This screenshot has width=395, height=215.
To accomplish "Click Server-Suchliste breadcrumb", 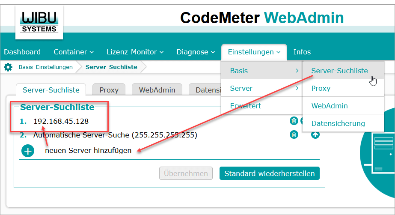I will coord(111,67).
